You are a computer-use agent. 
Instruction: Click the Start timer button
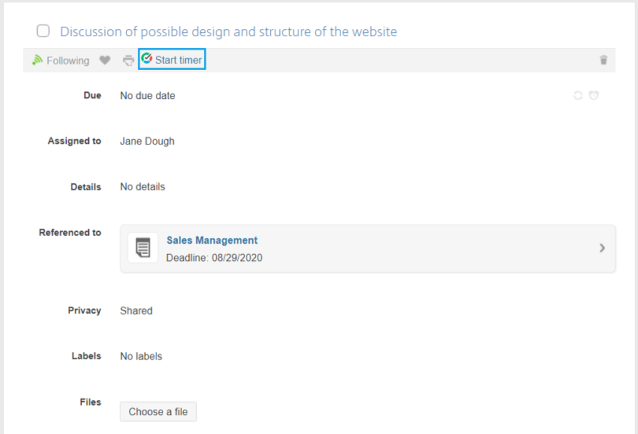point(172,59)
